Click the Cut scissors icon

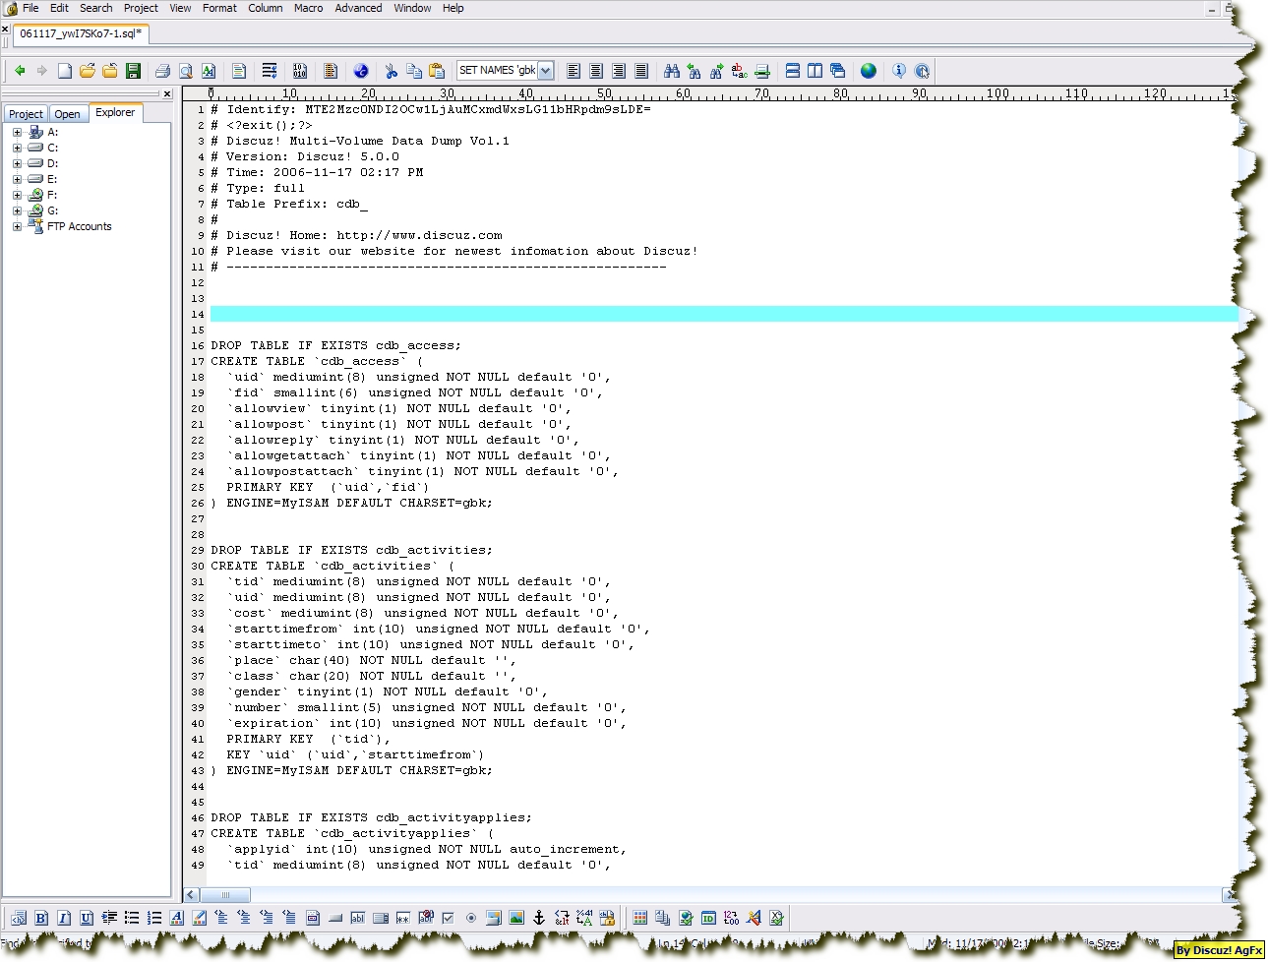point(392,71)
